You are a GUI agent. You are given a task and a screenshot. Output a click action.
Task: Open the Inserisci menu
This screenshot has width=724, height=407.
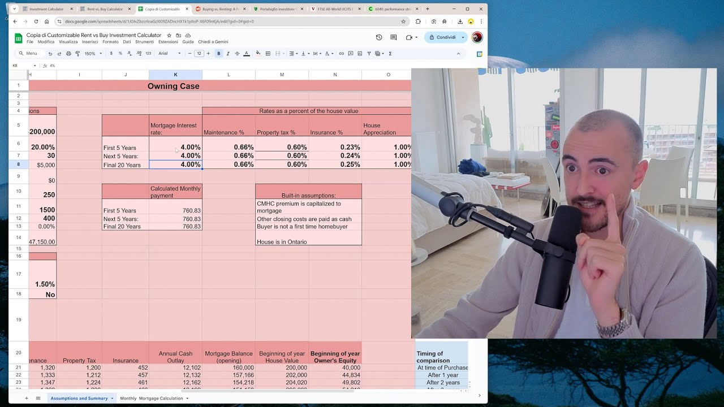point(90,42)
